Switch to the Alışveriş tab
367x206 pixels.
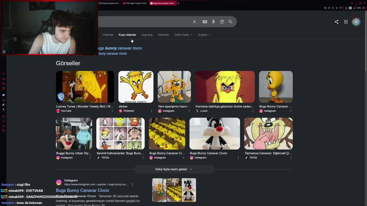[x=147, y=35]
